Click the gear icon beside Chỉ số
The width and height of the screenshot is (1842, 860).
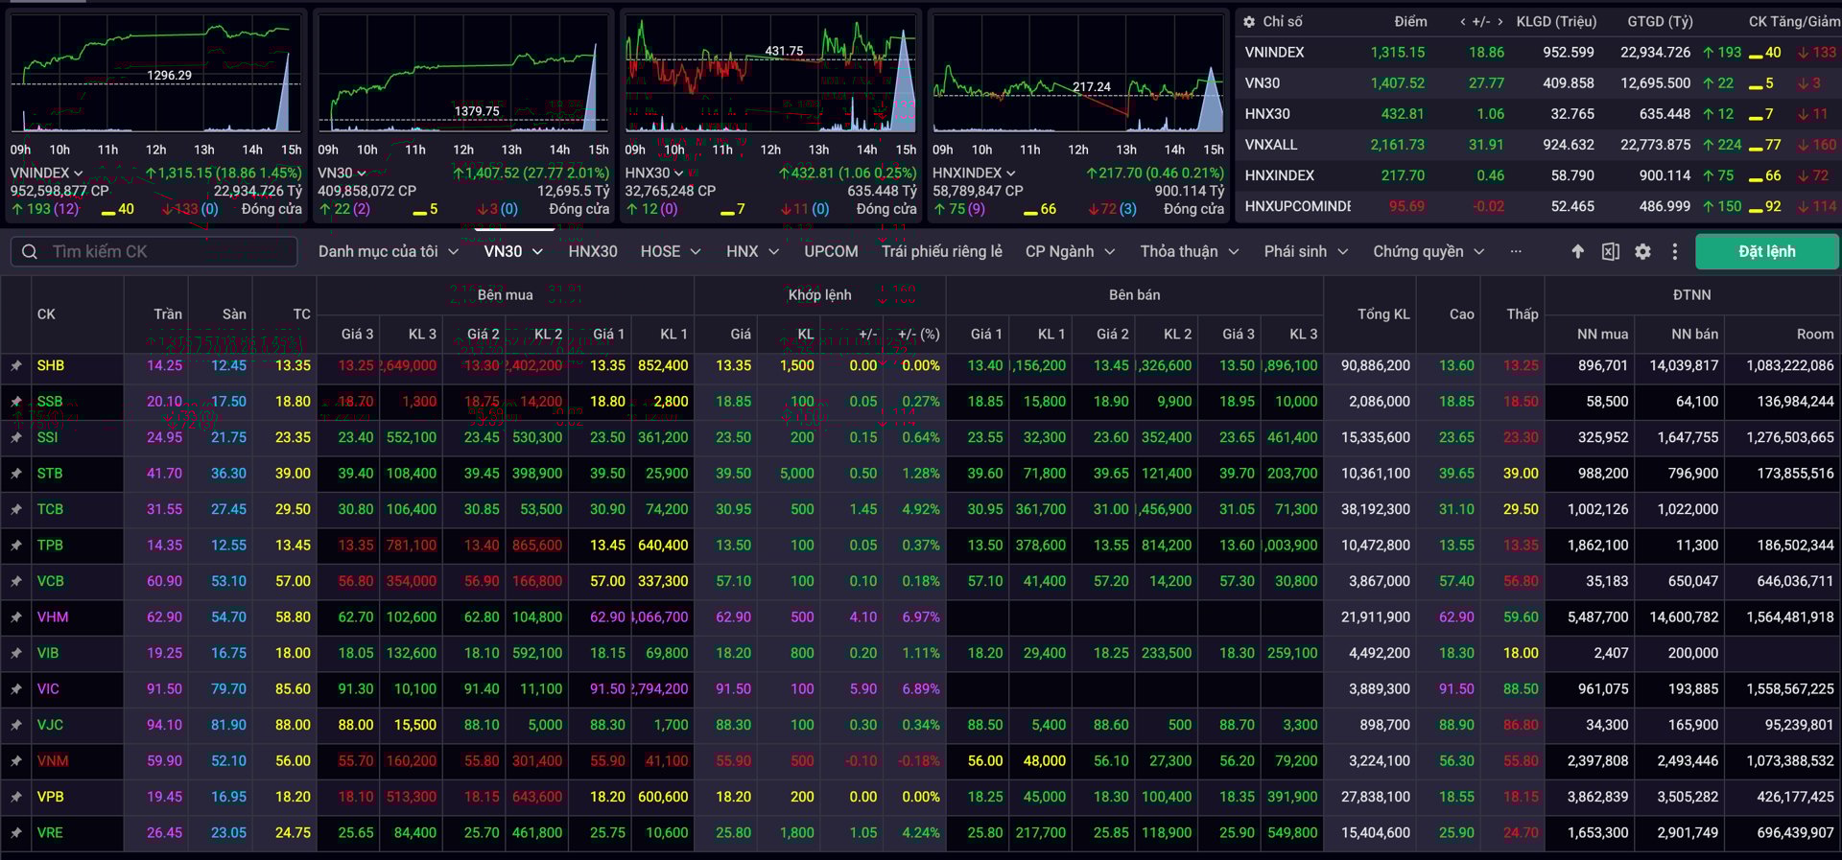click(1249, 21)
